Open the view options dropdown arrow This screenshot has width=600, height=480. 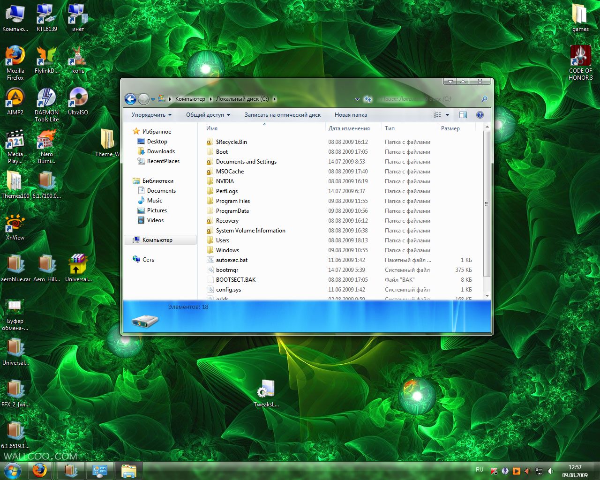point(447,115)
